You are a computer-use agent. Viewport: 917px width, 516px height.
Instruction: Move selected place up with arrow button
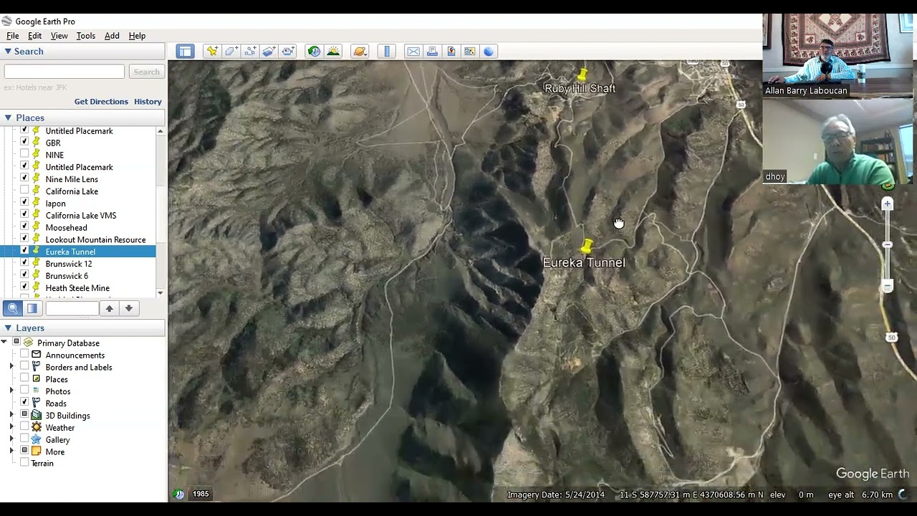click(x=109, y=308)
